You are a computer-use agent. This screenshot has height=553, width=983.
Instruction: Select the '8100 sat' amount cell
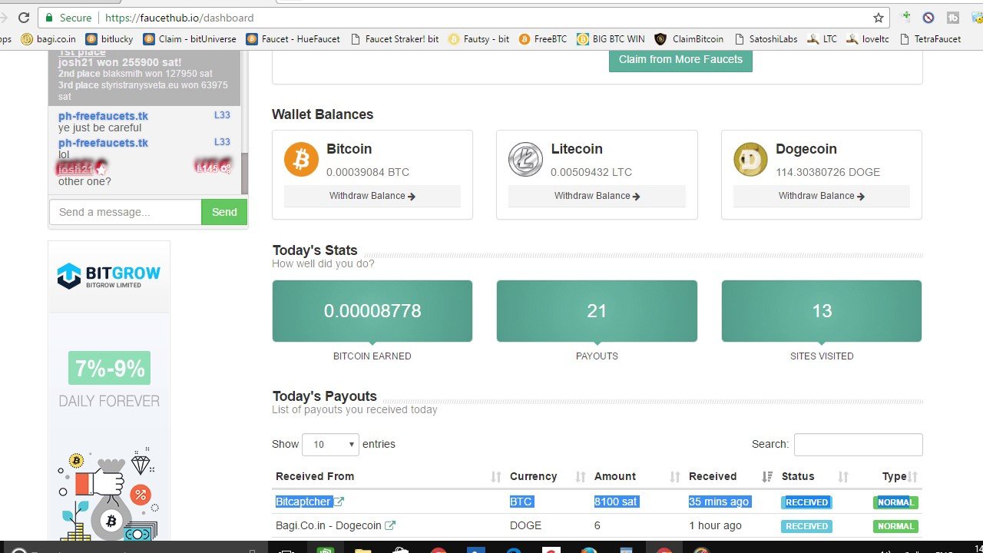click(616, 502)
